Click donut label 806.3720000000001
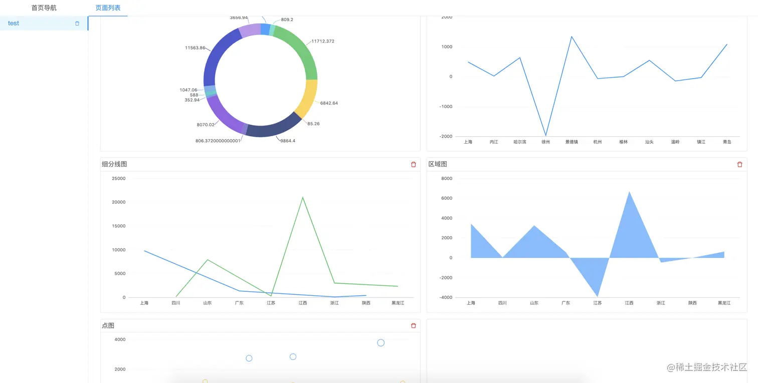758x383 pixels. (218, 141)
